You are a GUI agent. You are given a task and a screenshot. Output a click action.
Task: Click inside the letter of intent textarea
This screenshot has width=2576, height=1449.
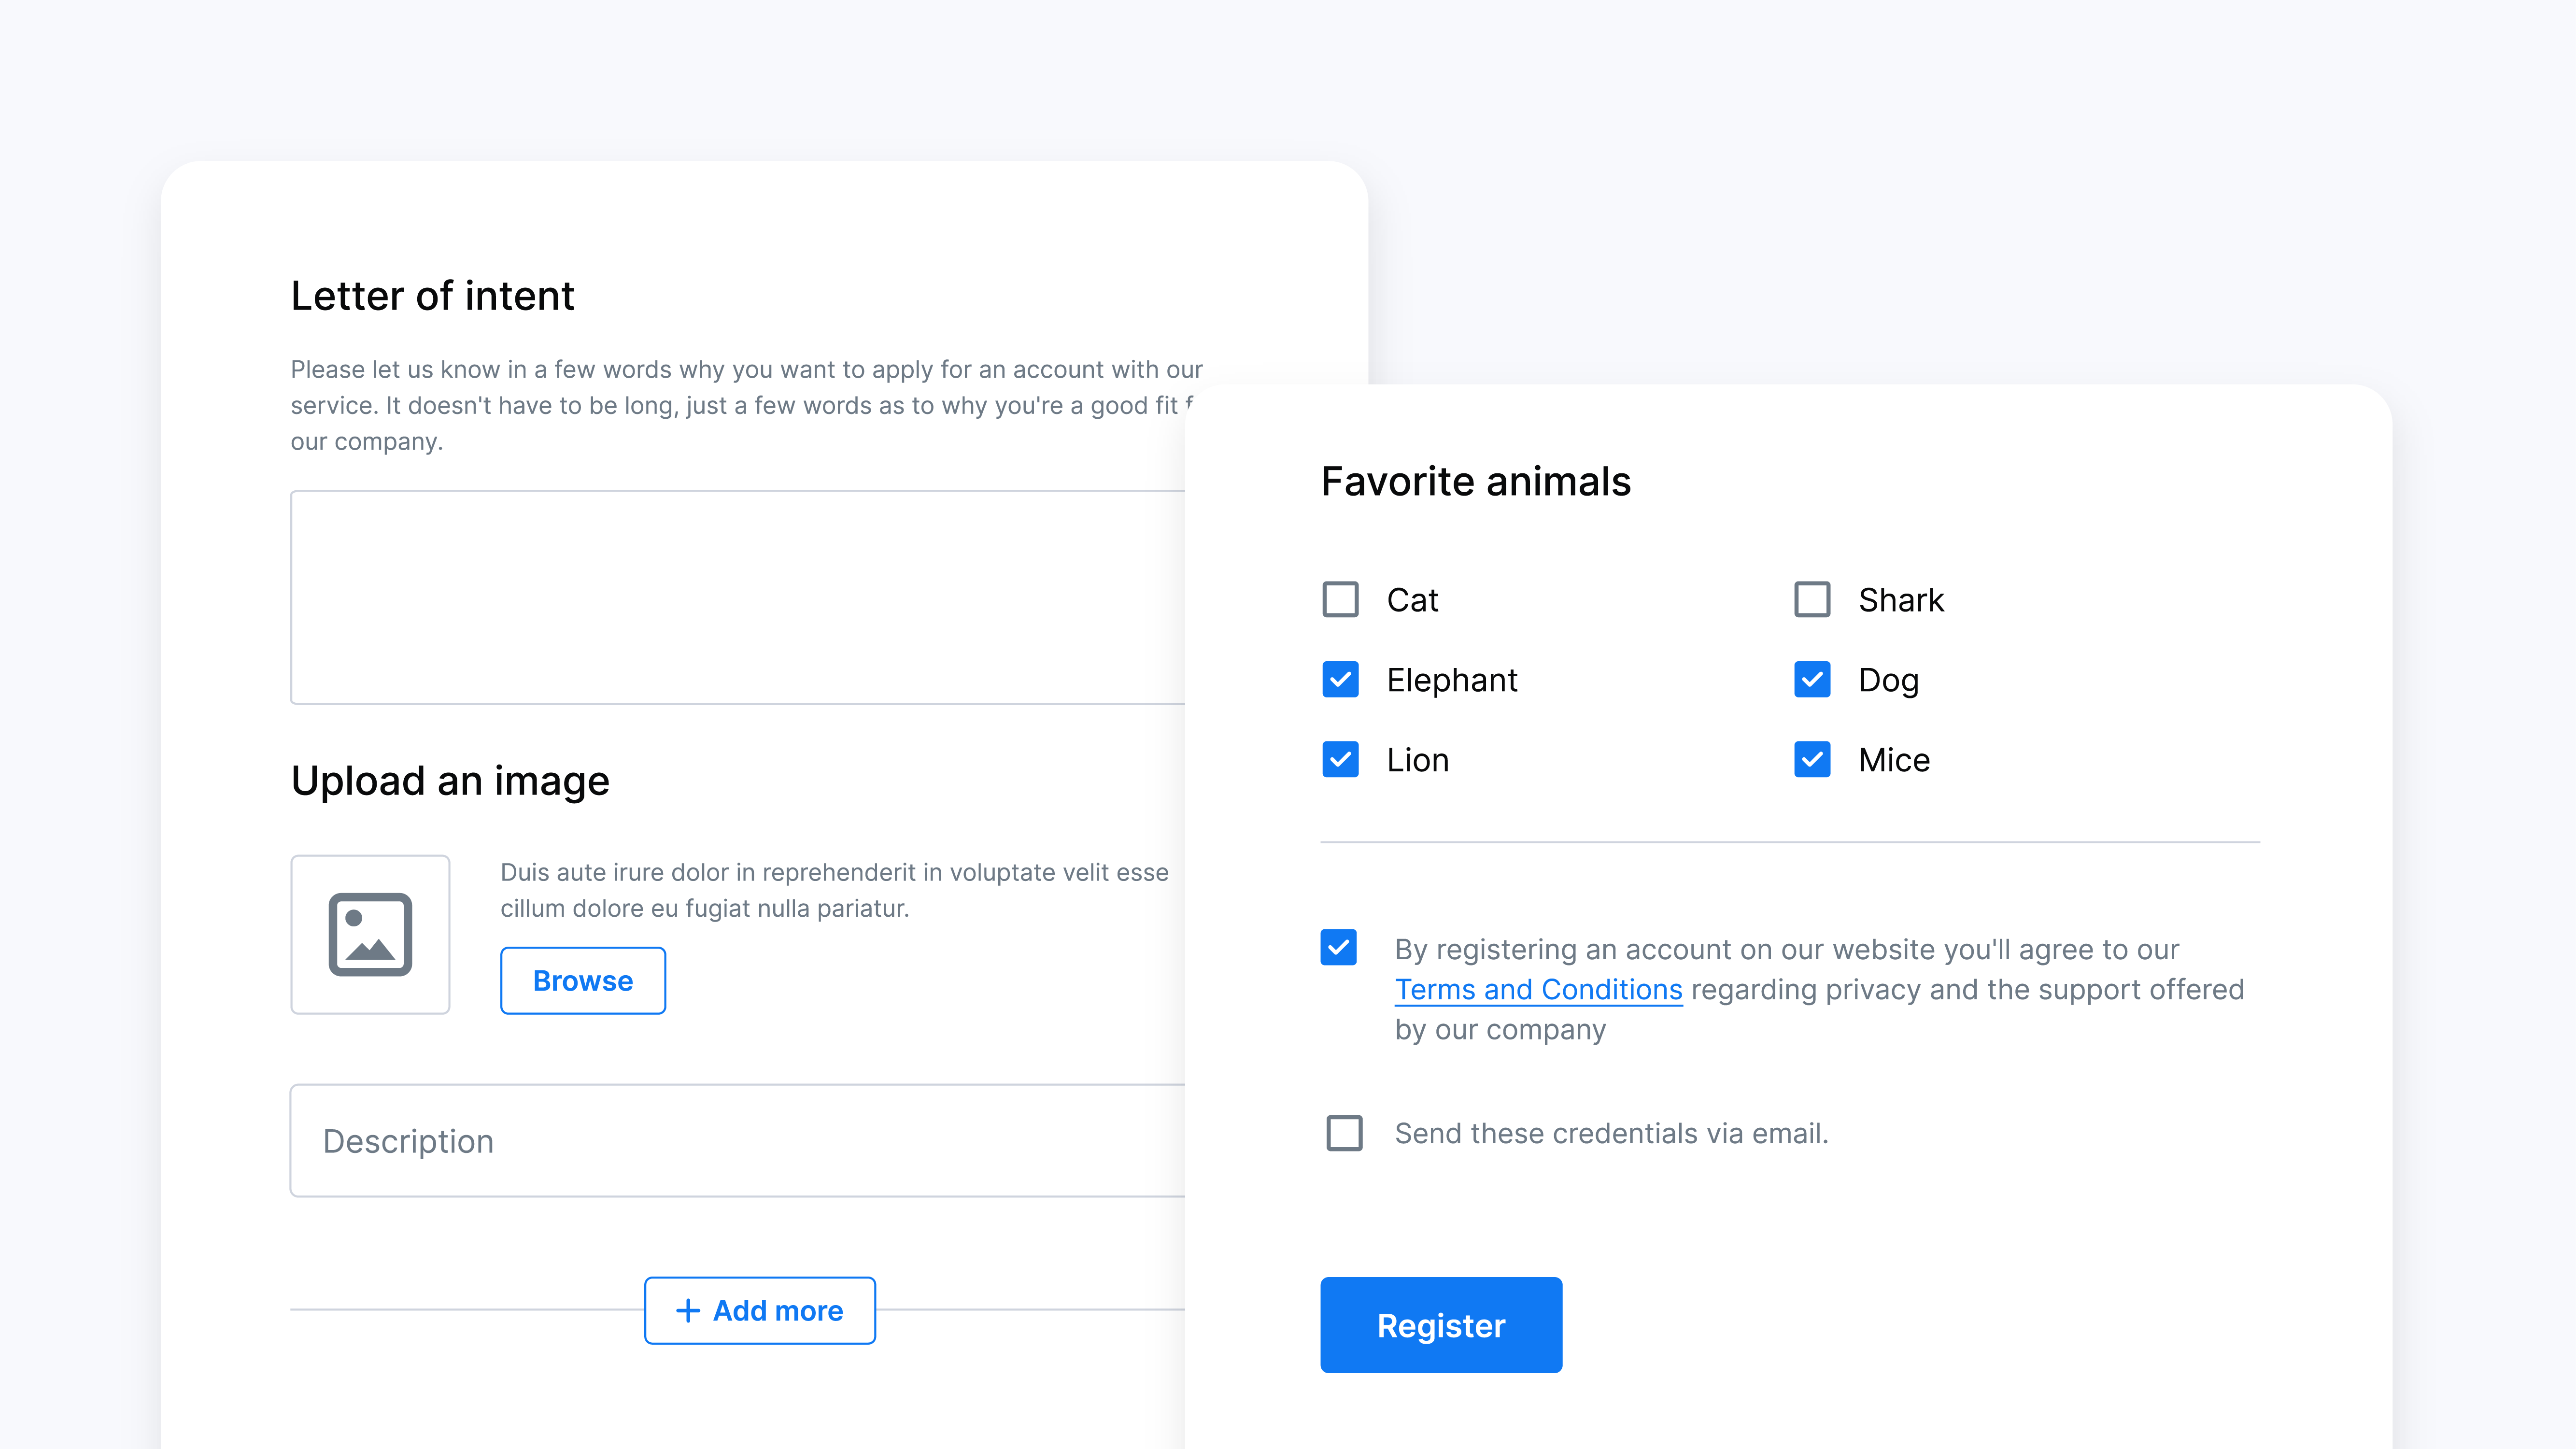737,597
